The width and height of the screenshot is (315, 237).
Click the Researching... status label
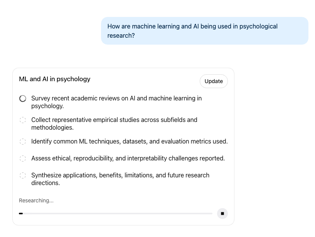point(36,200)
